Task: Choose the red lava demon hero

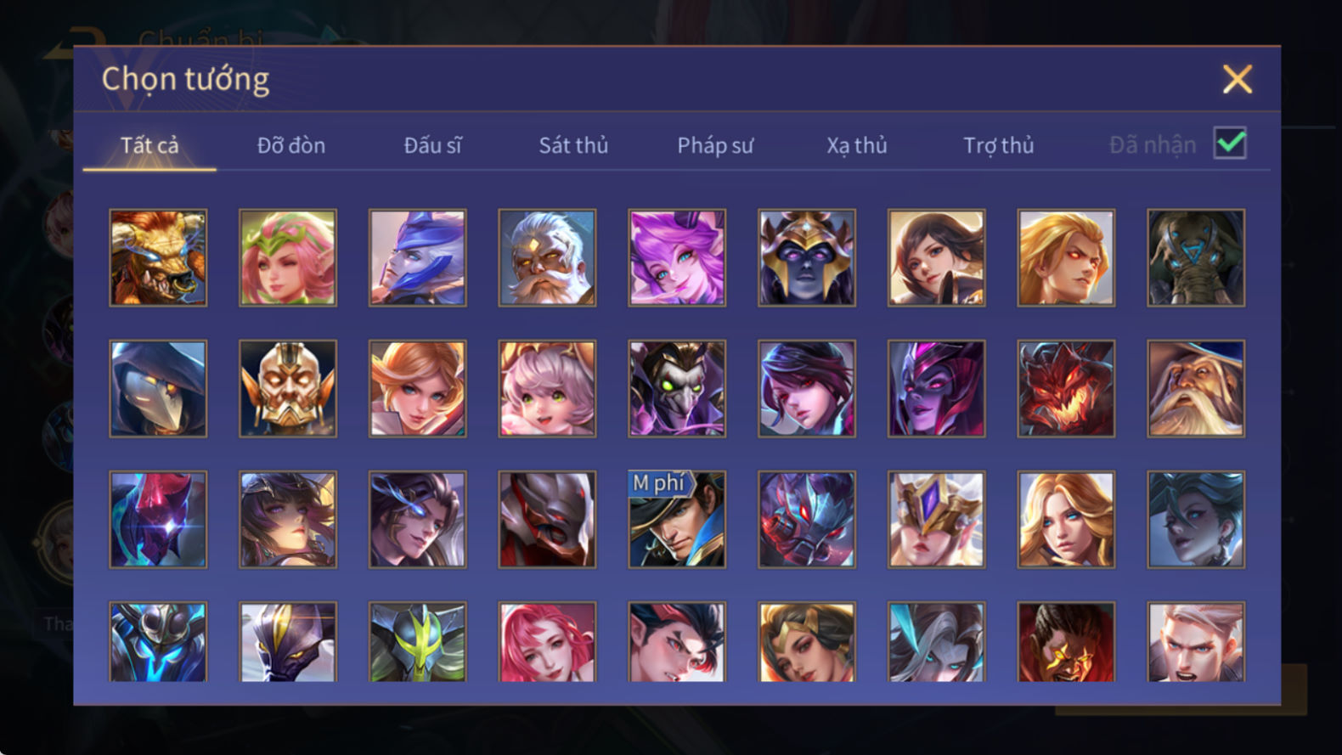Action: tap(1066, 388)
